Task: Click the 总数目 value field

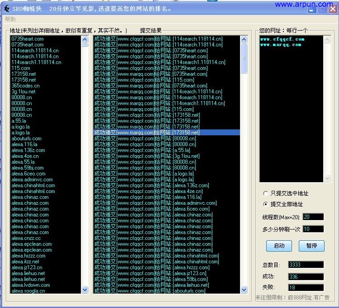Action: (306, 265)
